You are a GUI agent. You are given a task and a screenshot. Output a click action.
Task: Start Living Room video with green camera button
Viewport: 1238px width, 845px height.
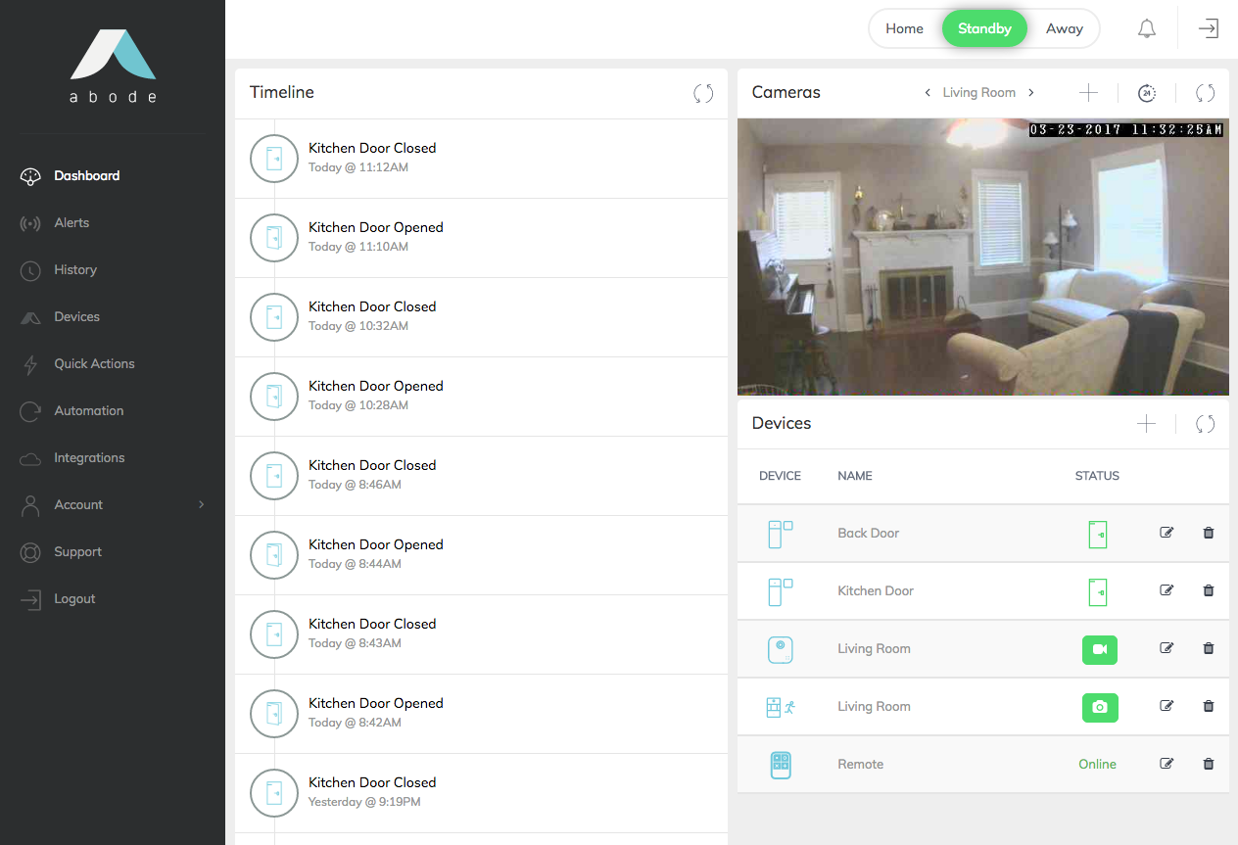[x=1100, y=649]
